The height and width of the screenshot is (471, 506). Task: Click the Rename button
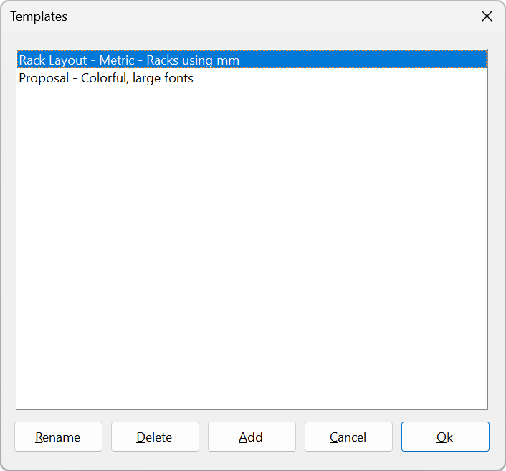point(58,437)
